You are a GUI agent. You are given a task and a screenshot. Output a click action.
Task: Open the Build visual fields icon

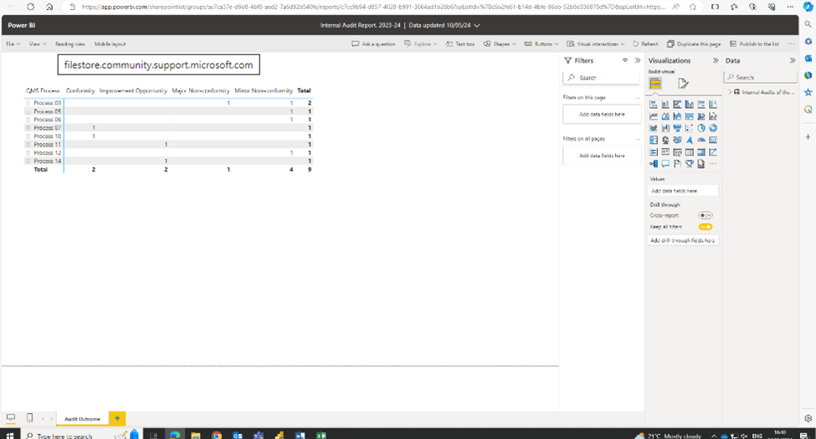(x=655, y=84)
